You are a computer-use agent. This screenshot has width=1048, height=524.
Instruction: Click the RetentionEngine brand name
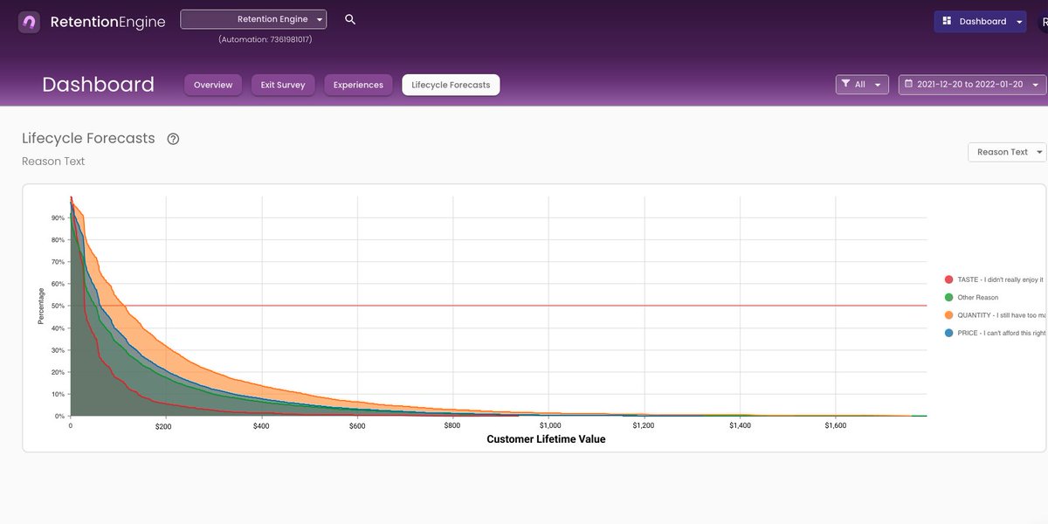click(107, 22)
